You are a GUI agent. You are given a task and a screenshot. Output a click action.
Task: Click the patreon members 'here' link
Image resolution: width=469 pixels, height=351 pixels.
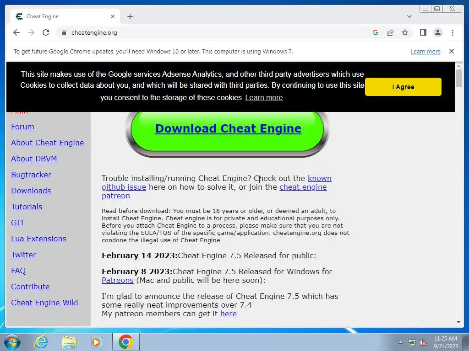[x=228, y=314]
